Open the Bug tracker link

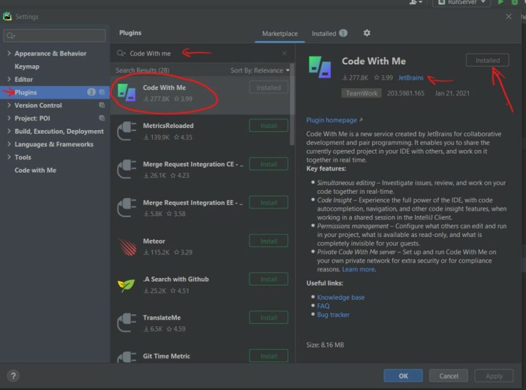[x=333, y=315]
